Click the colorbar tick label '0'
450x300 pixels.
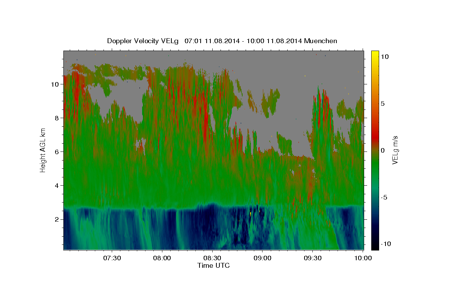(383, 150)
